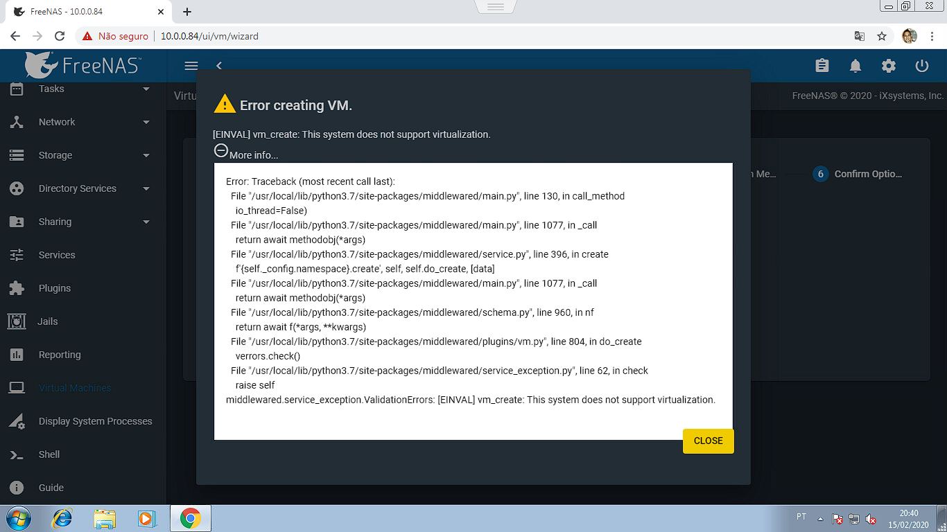Screen dimensions: 947x532
Task: Click the 'verrors.check()' traceback line
Action: [x=268, y=356]
